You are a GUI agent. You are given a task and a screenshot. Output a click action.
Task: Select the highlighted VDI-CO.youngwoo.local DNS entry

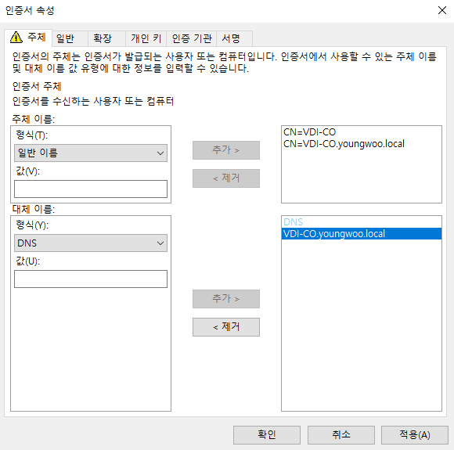(362, 234)
